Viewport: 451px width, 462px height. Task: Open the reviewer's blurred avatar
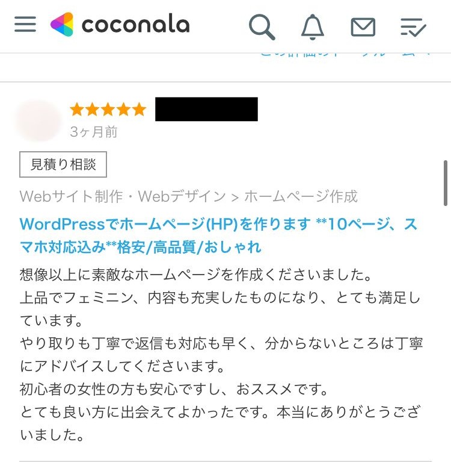[x=38, y=120]
